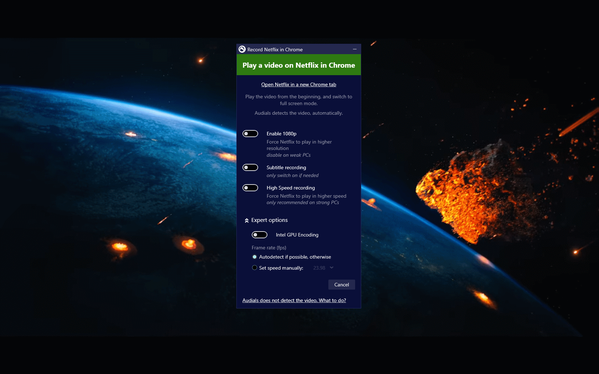The height and width of the screenshot is (374, 599).
Task: Collapse Expert options using the double-chevron icon
Action: (247, 220)
